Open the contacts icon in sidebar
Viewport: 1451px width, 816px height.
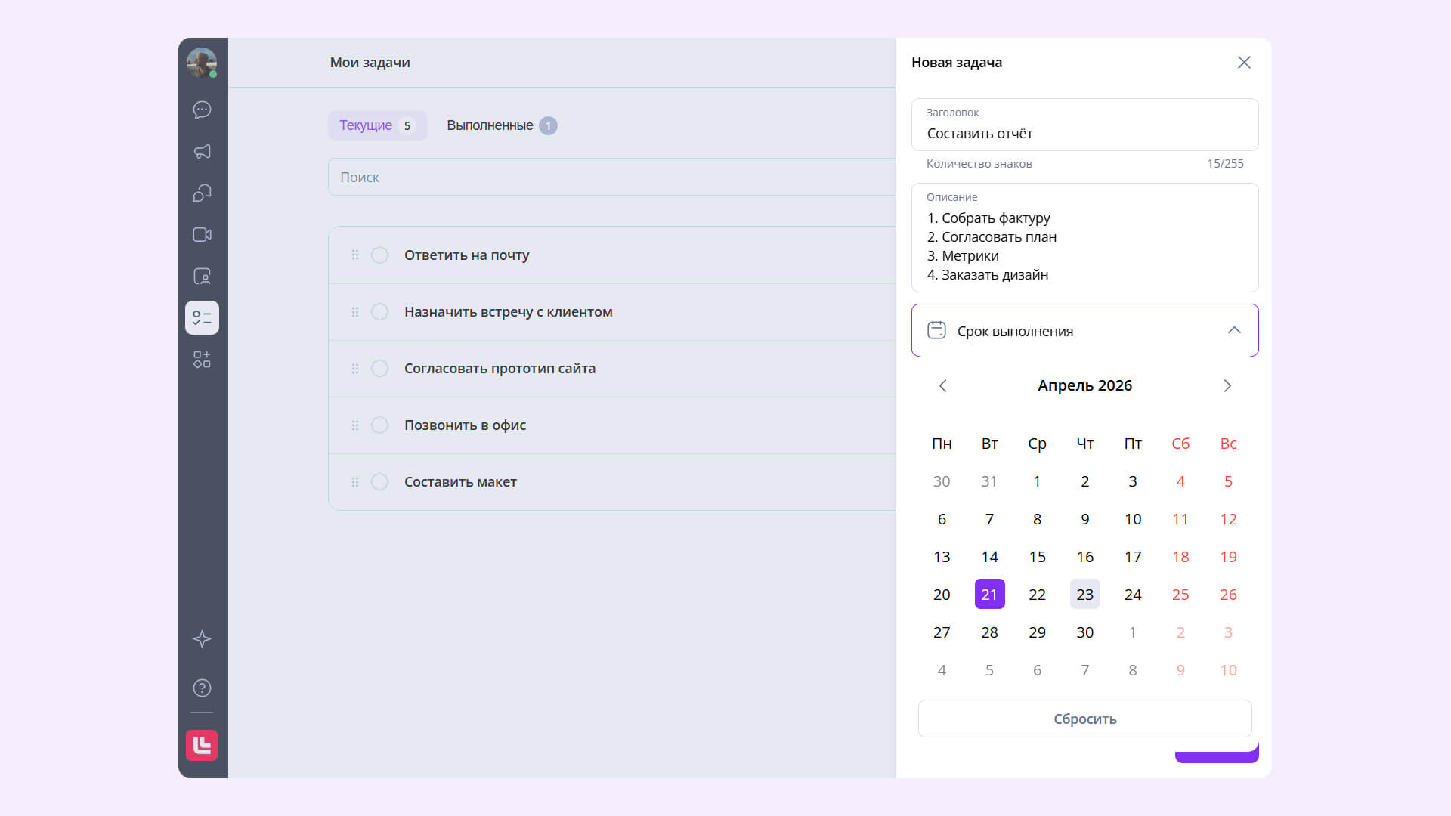[x=202, y=277]
